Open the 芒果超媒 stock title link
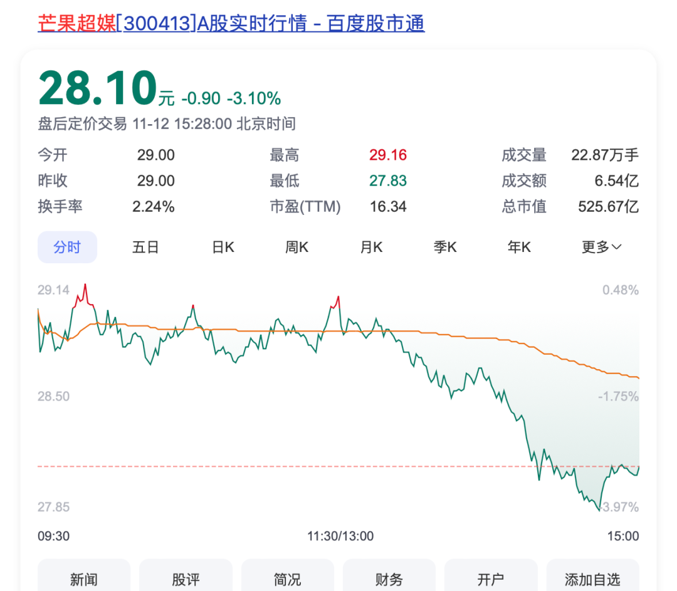Screen dimensions: 677x591 coord(231,24)
